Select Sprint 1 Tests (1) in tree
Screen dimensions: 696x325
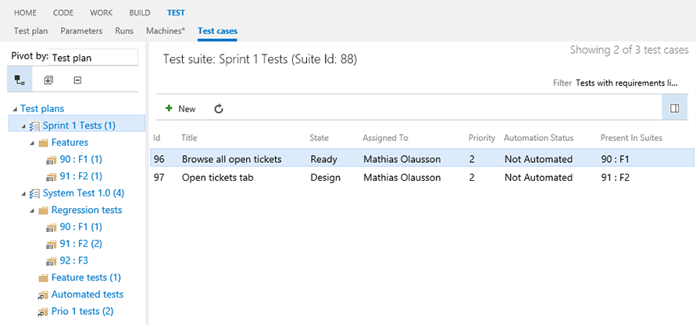click(x=79, y=125)
